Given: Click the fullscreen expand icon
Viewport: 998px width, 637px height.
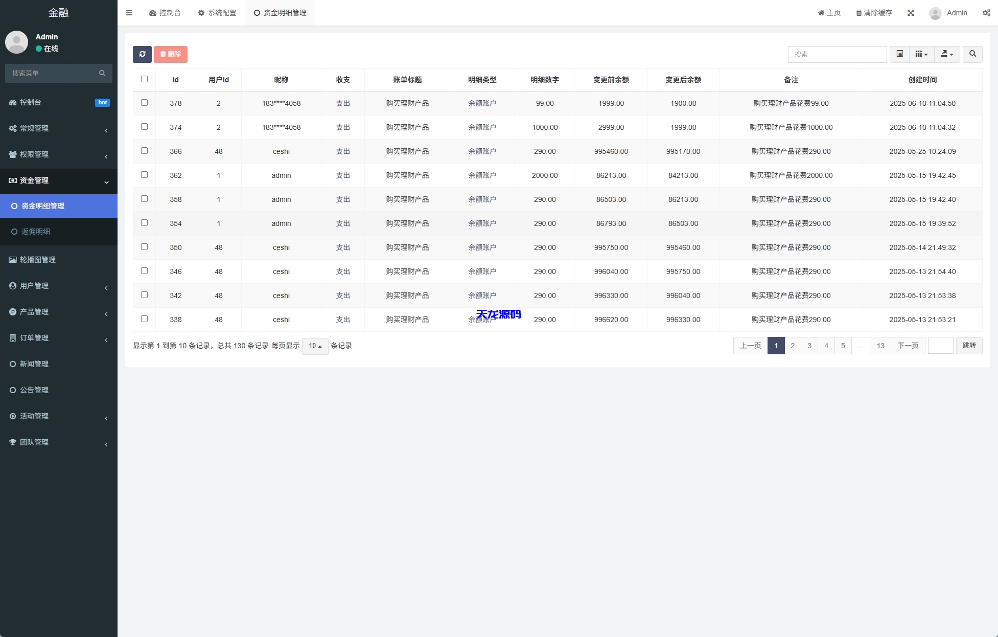Looking at the screenshot, I should (911, 13).
